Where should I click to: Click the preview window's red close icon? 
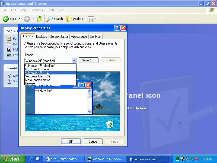click(x=88, y=85)
